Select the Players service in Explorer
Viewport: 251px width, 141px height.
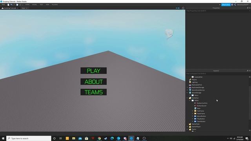click(x=194, y=80)
